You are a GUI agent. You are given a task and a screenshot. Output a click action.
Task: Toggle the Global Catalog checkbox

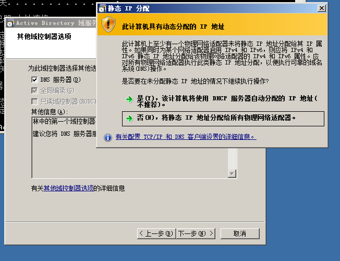[x=34, y=90]
